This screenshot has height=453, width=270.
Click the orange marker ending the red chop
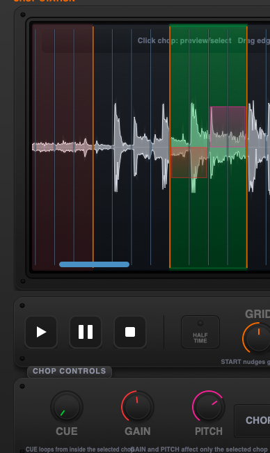pyautogui.click(x=93, y=147)
